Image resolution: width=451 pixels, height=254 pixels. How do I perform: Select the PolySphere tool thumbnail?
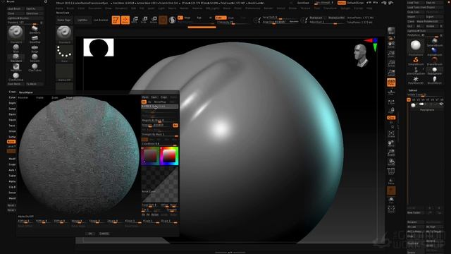coord(416,47)
